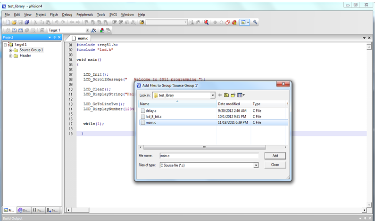Screen dimensions: 375x221
Task: Click the Build target toolbar icon
Action: [x=14, y=30]
